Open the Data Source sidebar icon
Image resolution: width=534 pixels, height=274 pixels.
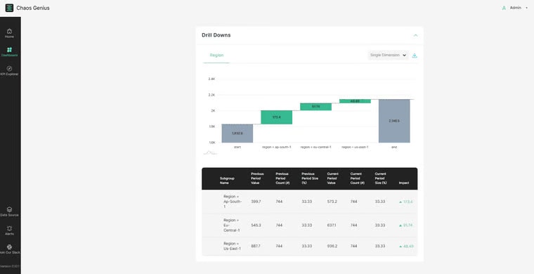[x=9, y=209]
